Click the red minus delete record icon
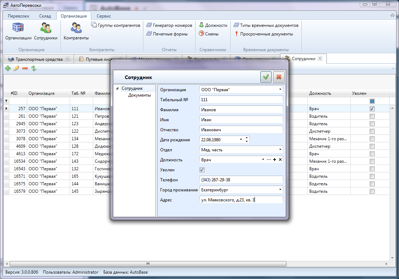399x279 pixels. 25,68
